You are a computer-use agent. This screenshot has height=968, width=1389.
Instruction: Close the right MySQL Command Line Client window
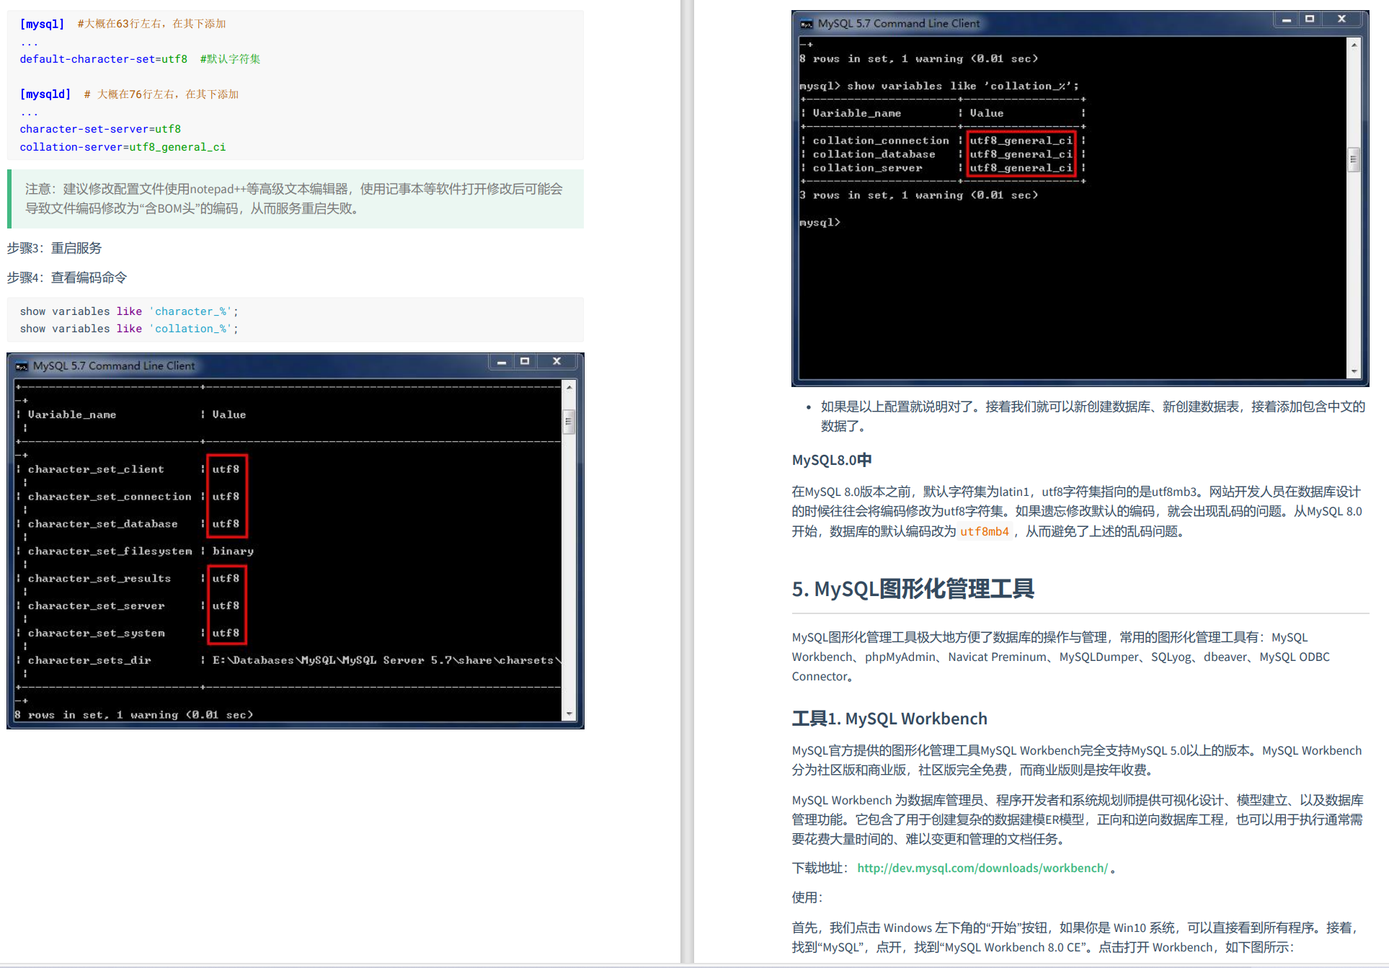tap(1341, 19)
